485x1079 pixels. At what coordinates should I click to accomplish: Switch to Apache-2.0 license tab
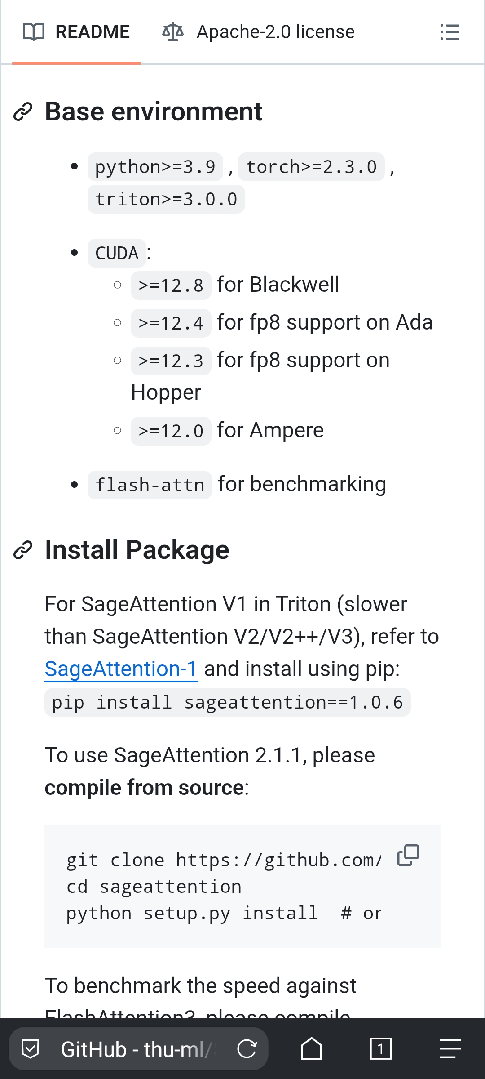tap(258, 32)
